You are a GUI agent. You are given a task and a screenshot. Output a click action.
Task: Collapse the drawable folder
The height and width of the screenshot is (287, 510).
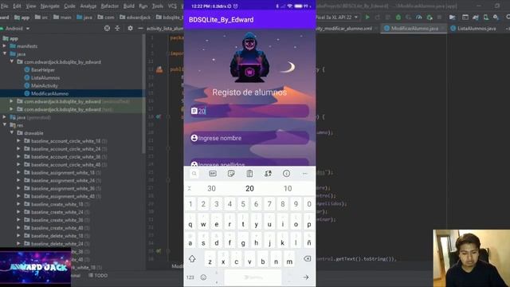tap(12, 133)
